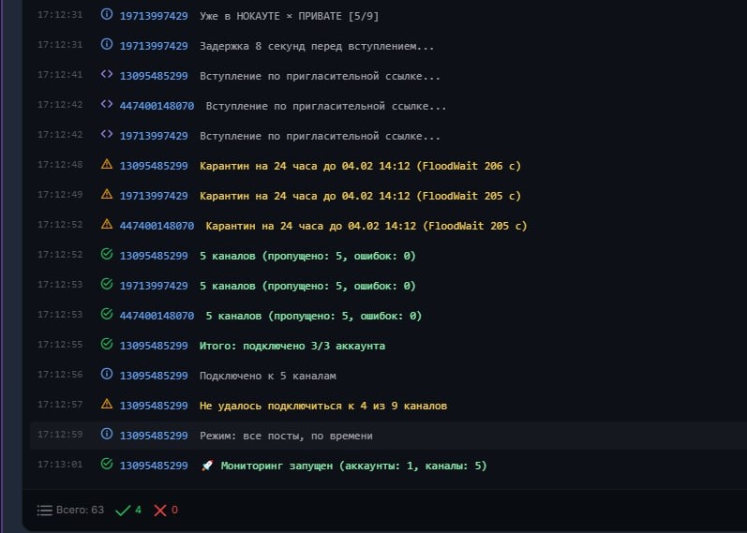Click account 13095485299 on FloodWait 206 row
The height and width of the screenshot is (533, 747).
[154, 166]
